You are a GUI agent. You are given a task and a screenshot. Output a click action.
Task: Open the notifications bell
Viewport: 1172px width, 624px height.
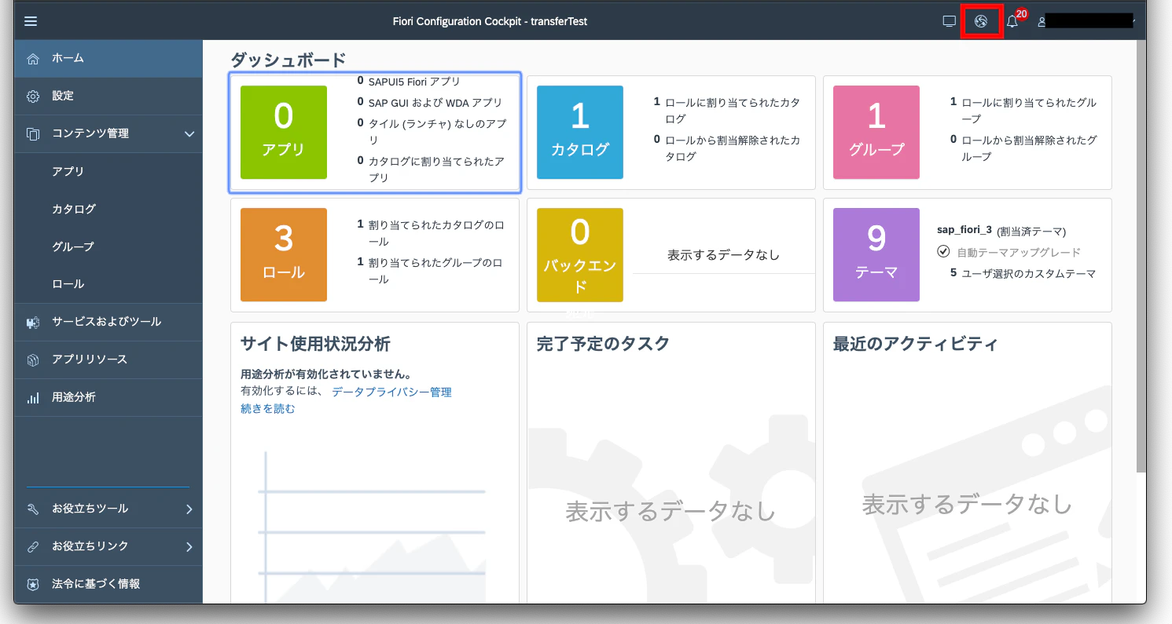coord(1012,21)
